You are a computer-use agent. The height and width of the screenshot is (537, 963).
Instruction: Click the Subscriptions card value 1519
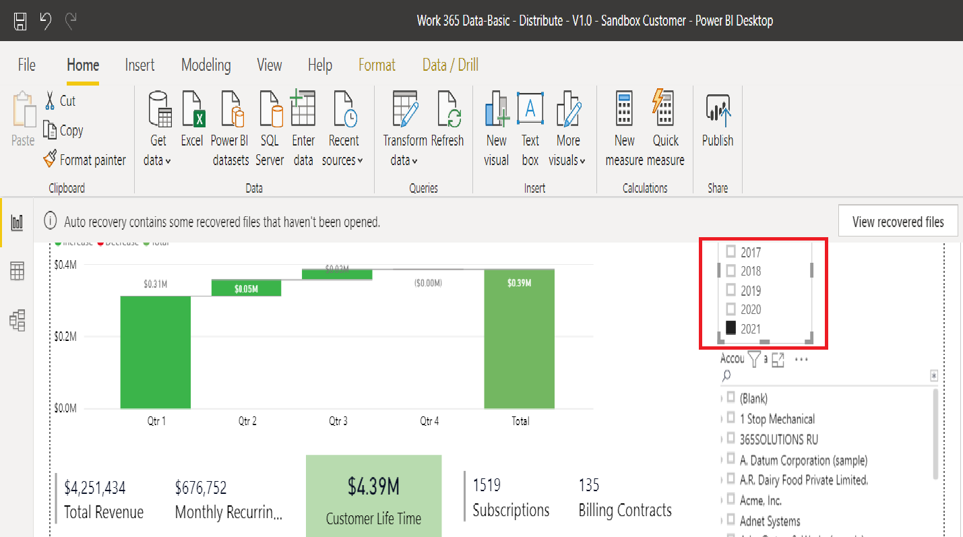tap(487, 485)
